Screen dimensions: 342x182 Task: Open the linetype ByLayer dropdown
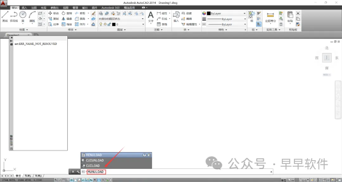(x=226, y=24)
